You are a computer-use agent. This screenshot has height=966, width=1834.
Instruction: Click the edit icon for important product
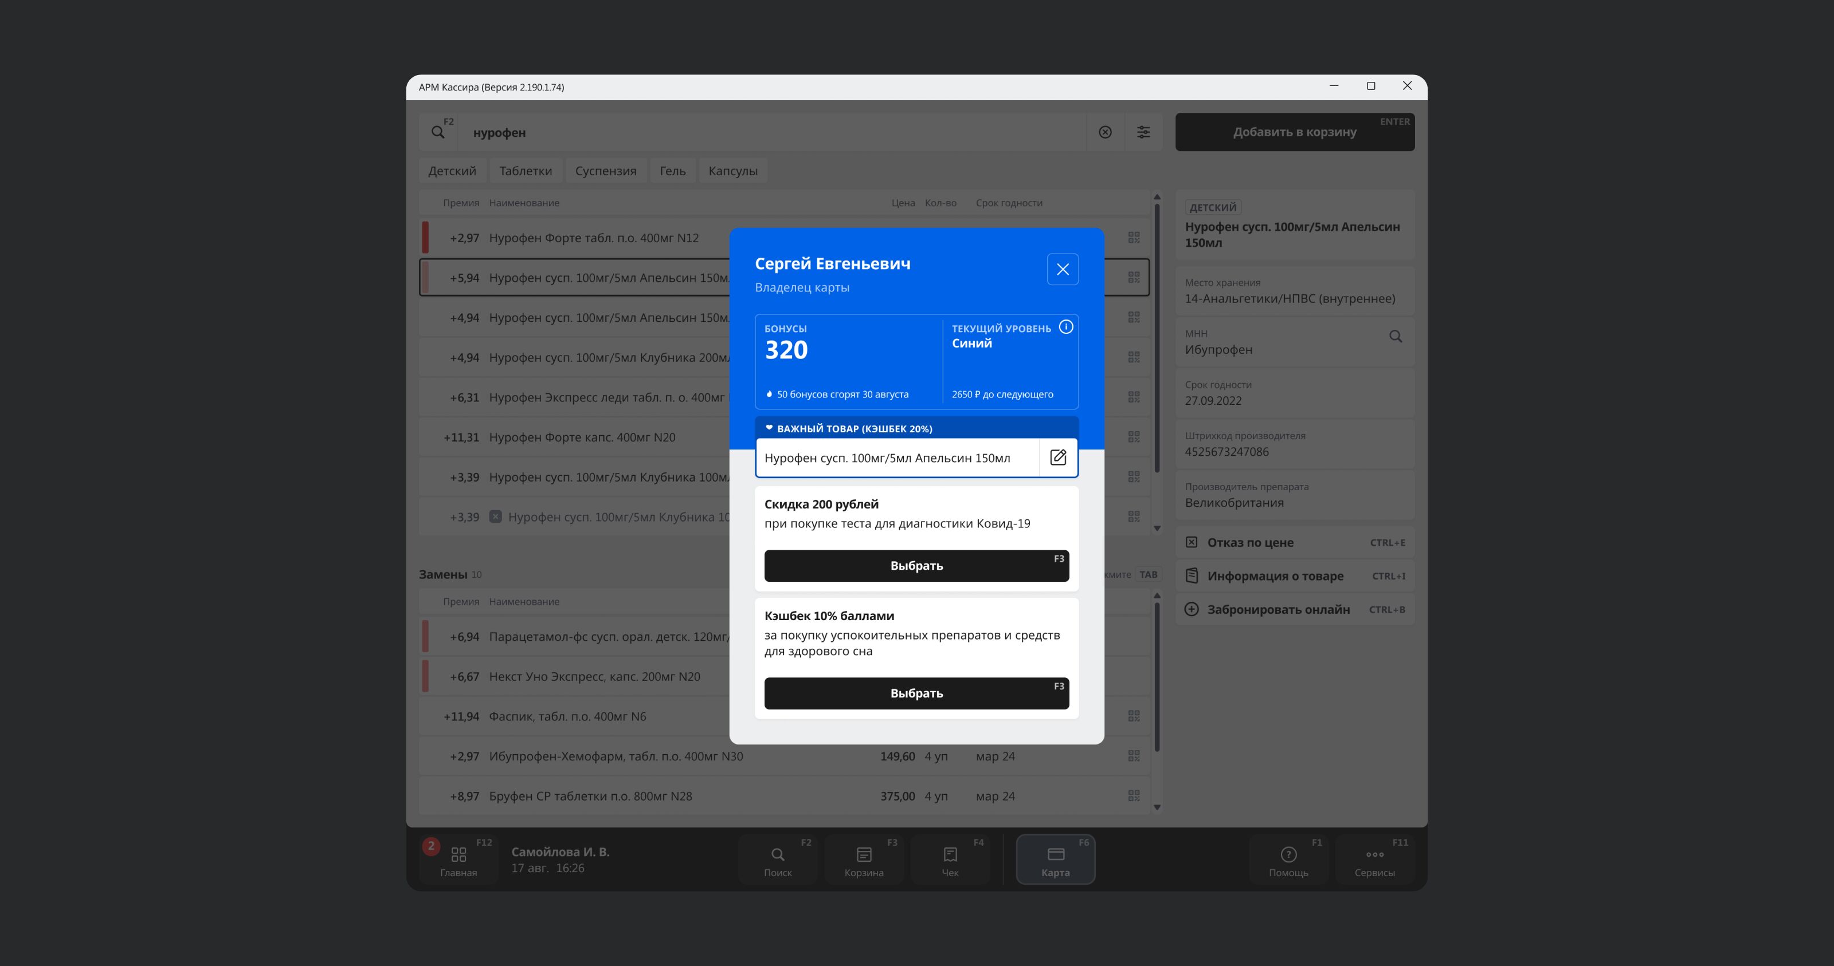tap(1058, 458)
